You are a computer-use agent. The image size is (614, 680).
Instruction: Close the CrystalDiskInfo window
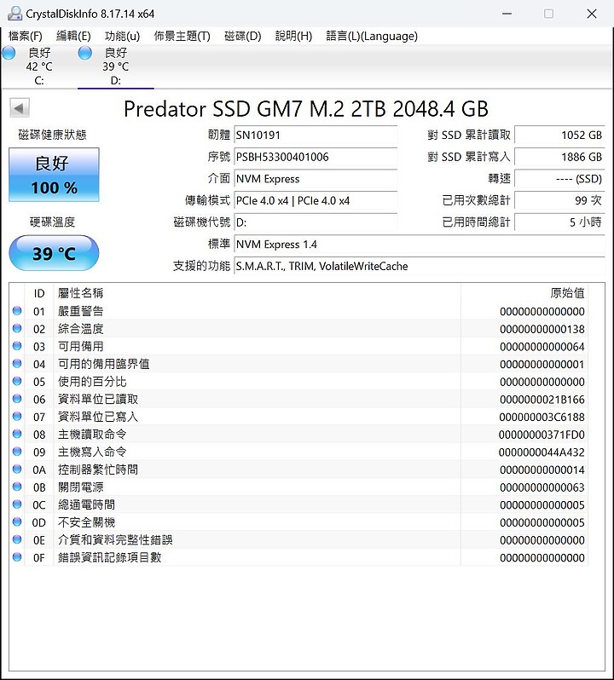pos(592,14)
